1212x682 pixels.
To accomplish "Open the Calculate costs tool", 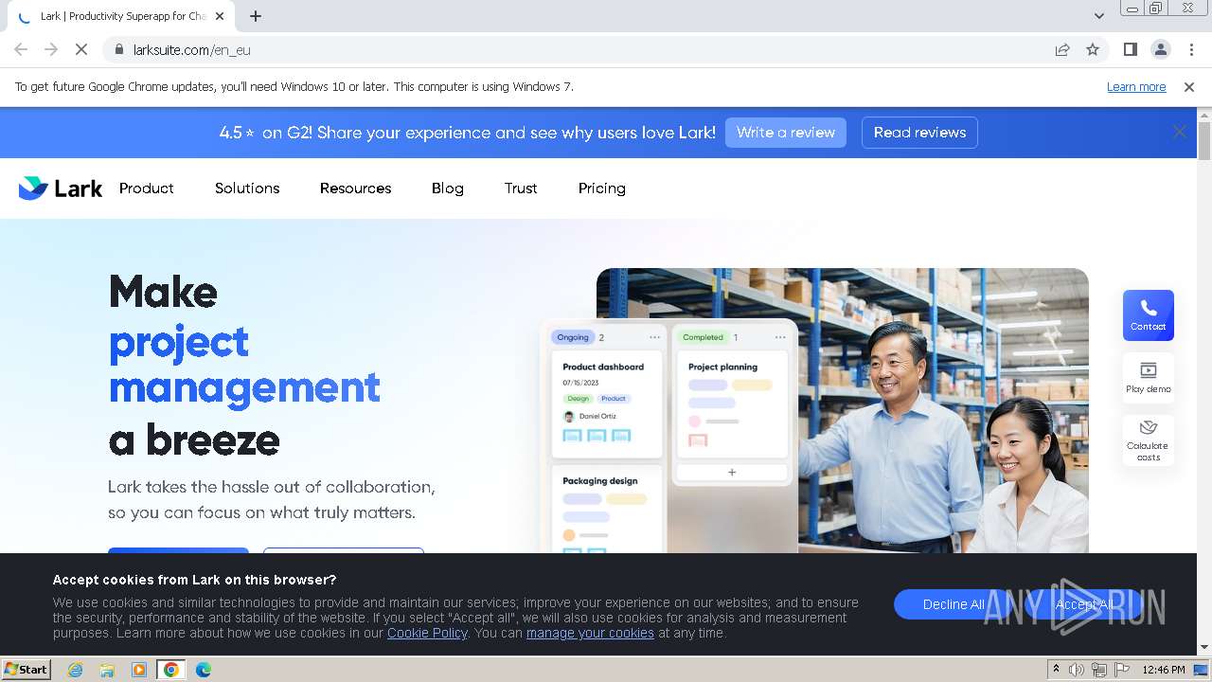I will coord(1148,440).
